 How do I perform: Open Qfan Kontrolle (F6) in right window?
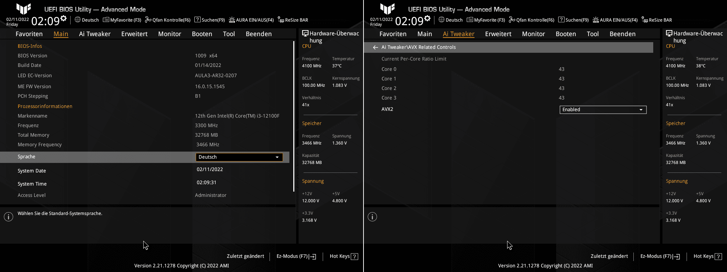pyautogui.click(x=532, y=20)
